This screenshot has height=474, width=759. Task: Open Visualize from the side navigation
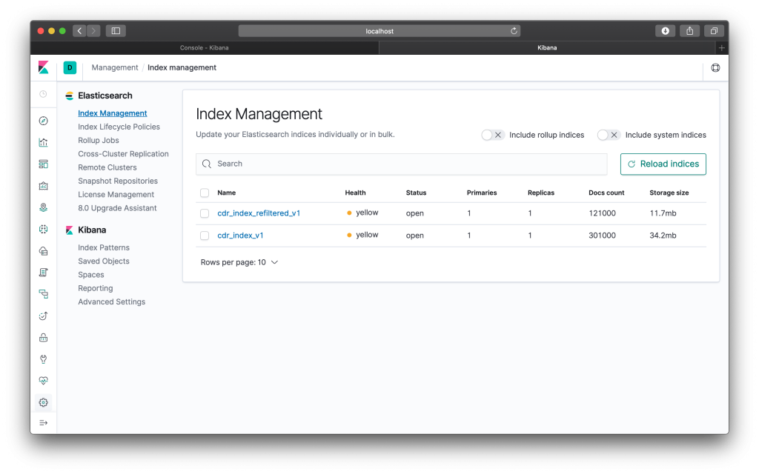(44, 142)
